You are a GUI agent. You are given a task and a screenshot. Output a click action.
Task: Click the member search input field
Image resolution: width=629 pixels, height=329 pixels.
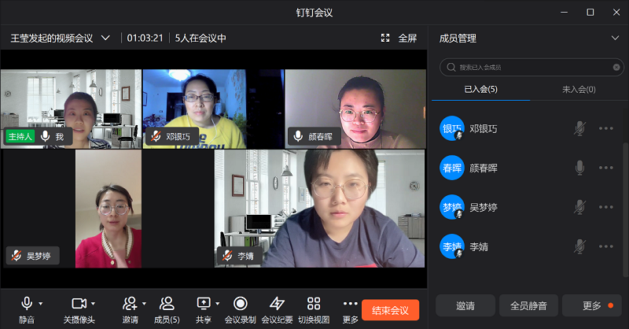(527, 68)
